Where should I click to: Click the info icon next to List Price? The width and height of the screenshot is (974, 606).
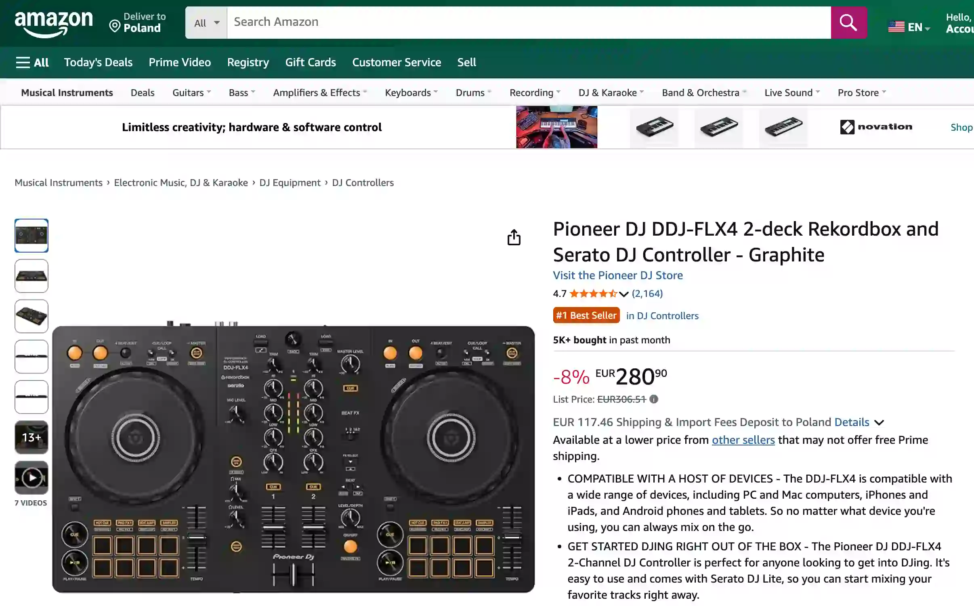coord(653,399)
